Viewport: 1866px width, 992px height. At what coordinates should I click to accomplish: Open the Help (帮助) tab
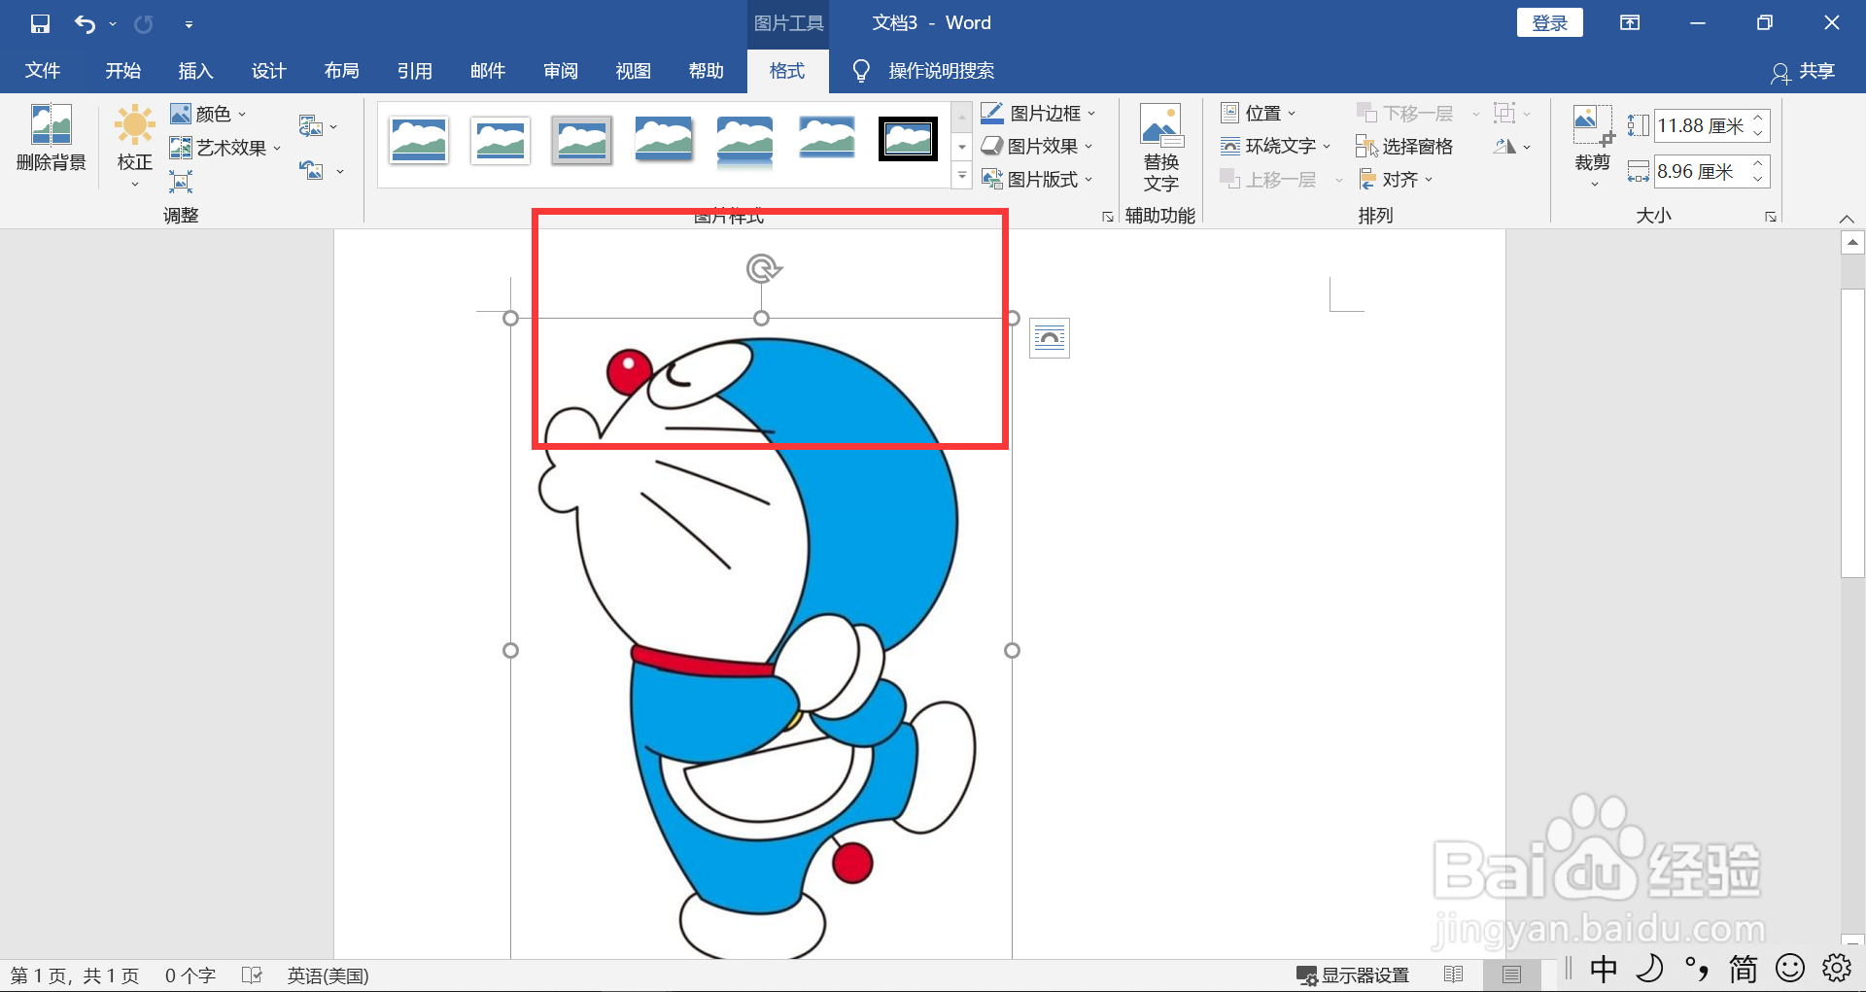coord(706,71)
